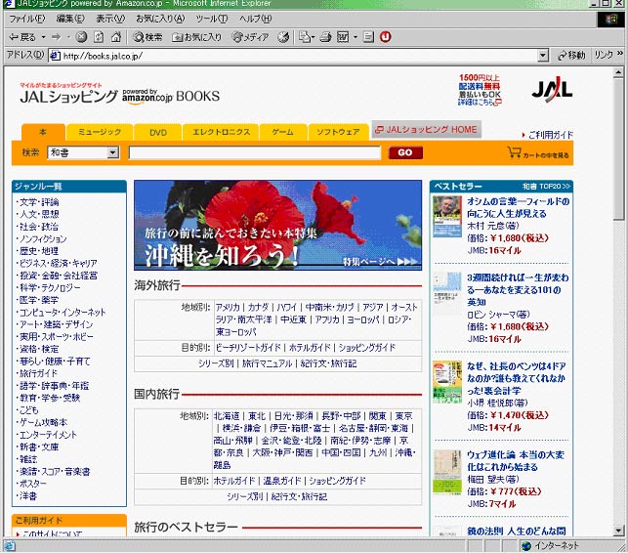
Task: Click the Discuss toolbar icon
Action: pos(368,37)
